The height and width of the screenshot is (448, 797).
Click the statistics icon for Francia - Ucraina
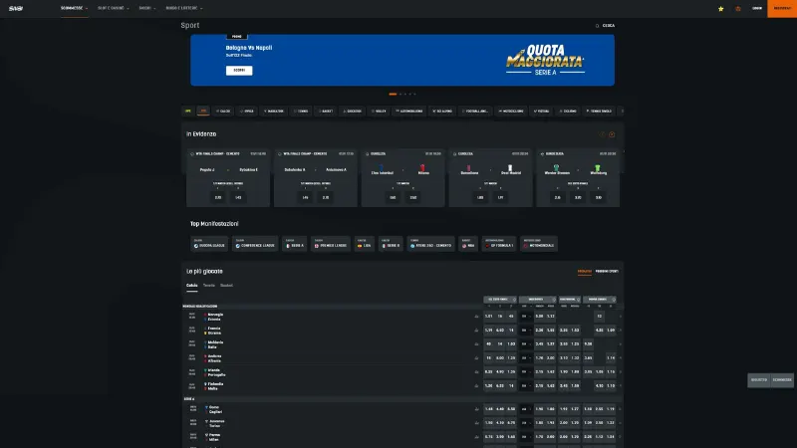pos(477,331)
